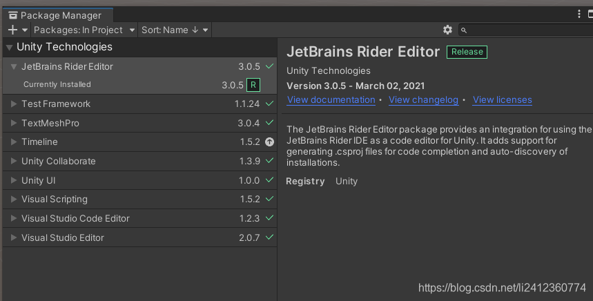Collapse JetBrains Rider Editor versions
The width and height of the screenshot is (593, 301).
(x=14, y=66)
